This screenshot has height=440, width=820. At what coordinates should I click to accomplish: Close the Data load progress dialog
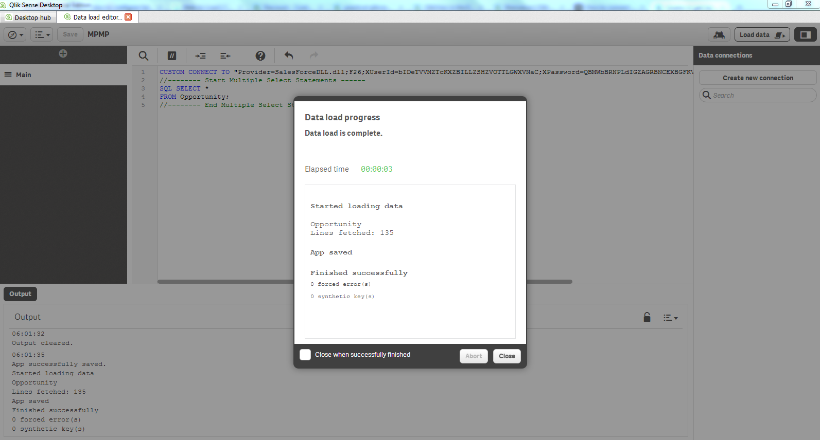pos(507,356)
